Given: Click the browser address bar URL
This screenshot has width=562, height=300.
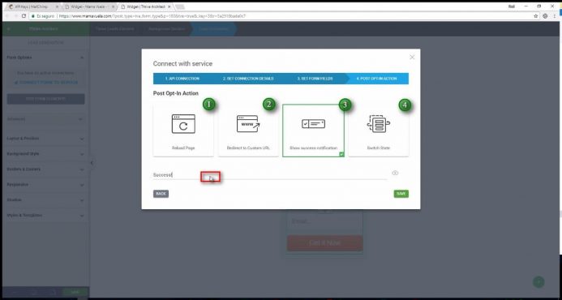Looking at the screenshot, I should [152, 16].
